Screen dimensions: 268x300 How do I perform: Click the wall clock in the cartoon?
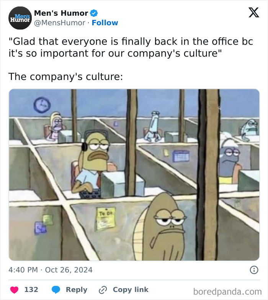(42, 105)
